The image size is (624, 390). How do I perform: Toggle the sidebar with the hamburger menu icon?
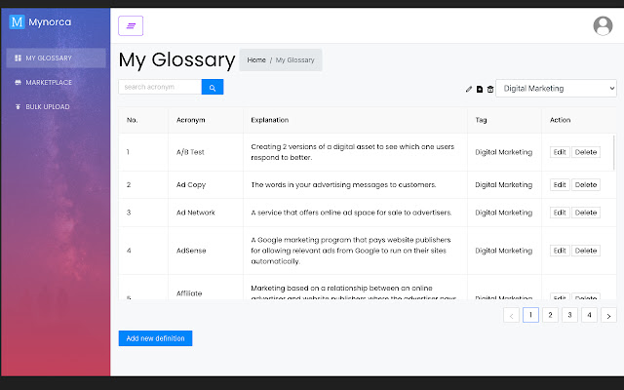click(x=131, y=25)
